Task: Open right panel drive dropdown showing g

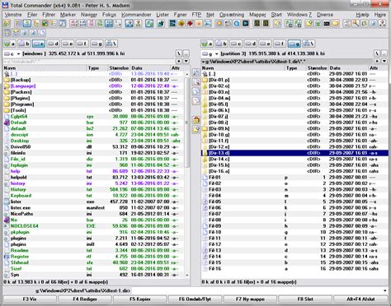Action: [x=210, y=53]
